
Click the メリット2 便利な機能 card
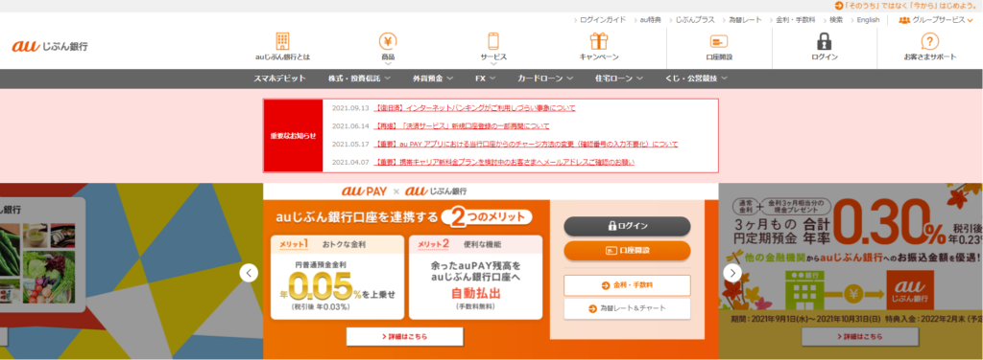[476, 278]
